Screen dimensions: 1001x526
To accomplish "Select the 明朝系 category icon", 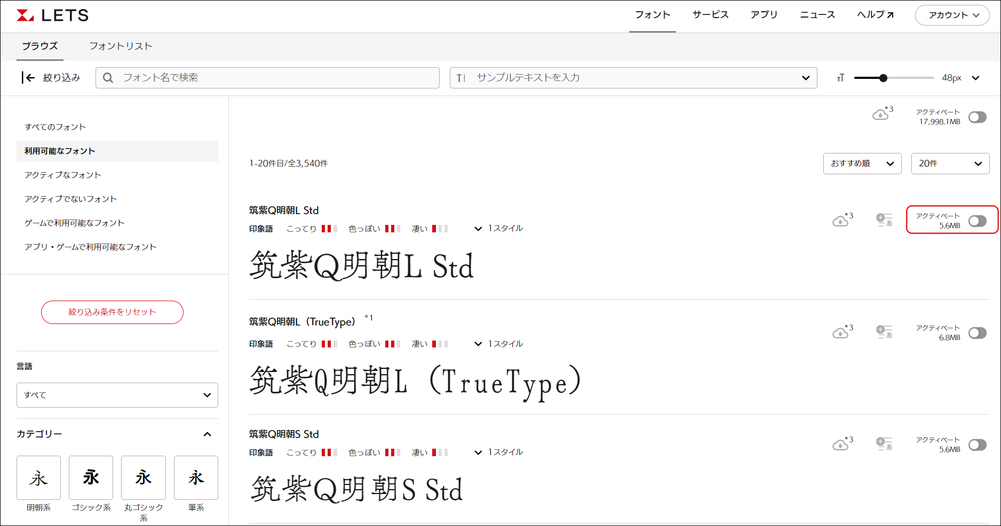I will click(x=38, y=478).
